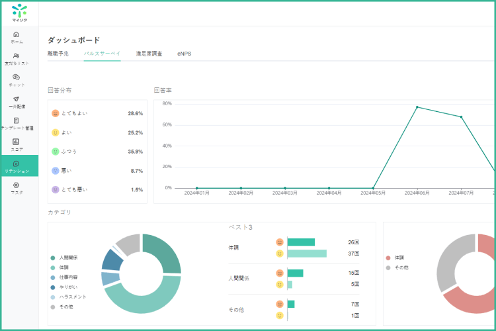
Task: Open the スコア sidebar item
Action: click(17, 145)
